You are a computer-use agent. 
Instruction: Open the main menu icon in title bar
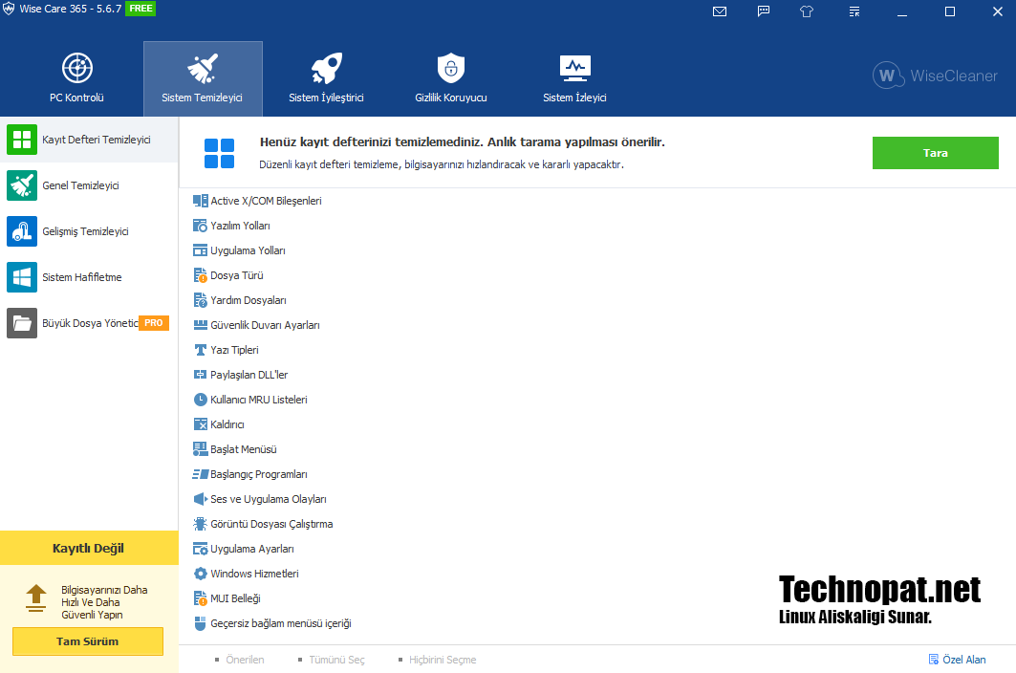(854, 11)
